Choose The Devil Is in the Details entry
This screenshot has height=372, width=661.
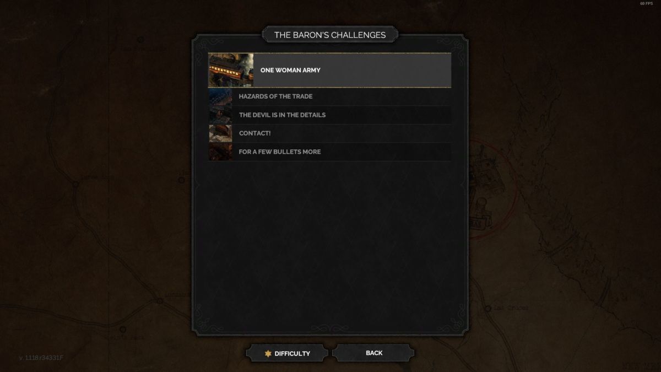pyautogui.click(x=329, y=115)
